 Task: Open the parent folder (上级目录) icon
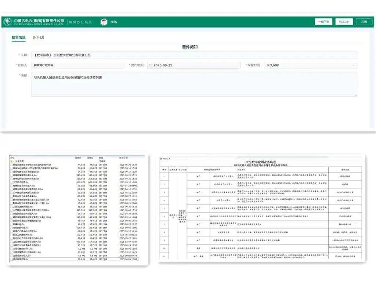[11, 161]
